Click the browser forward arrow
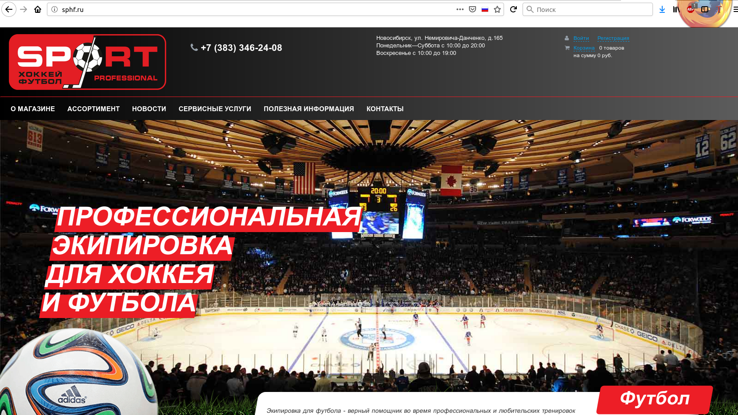 pyautogui.click(x=24, y=9)
